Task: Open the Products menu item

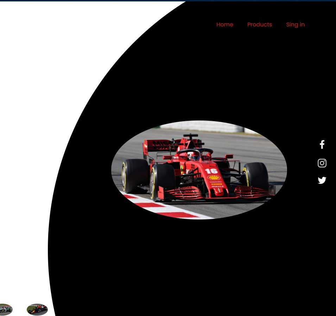Action: click(260, 24)
